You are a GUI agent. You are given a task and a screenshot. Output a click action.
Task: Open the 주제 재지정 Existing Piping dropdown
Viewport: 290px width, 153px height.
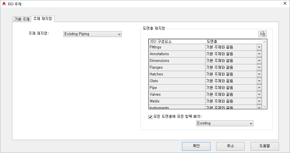pos(92,34)
